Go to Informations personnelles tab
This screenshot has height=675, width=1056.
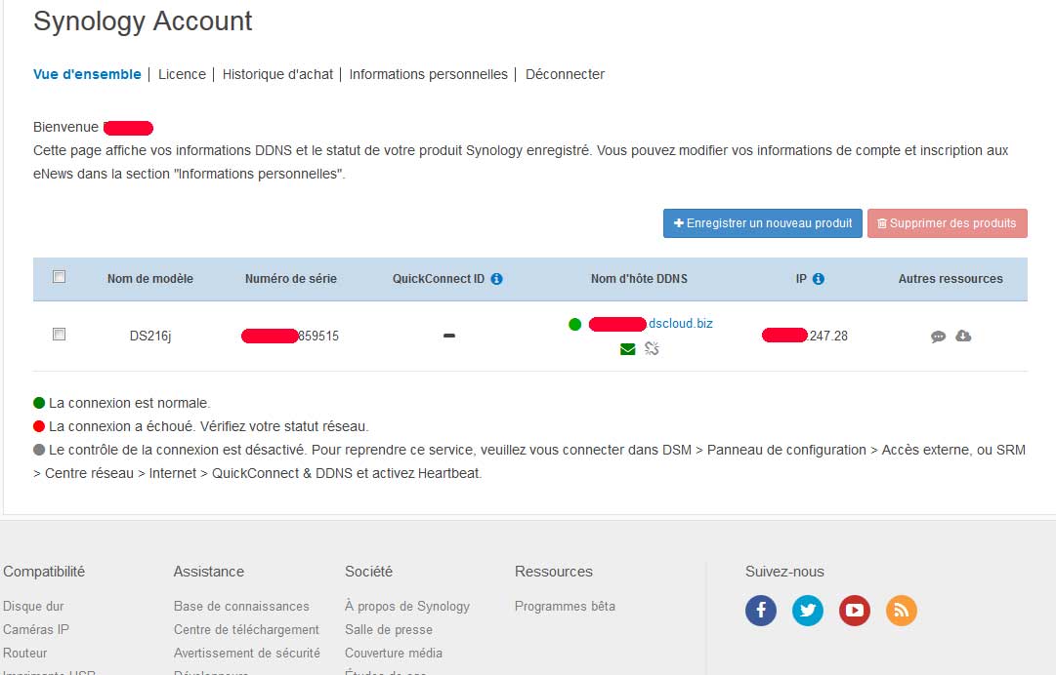428,75
